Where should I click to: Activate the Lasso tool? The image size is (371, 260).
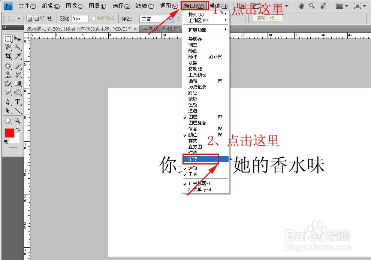pyautogui.click(x=8, y=46)
